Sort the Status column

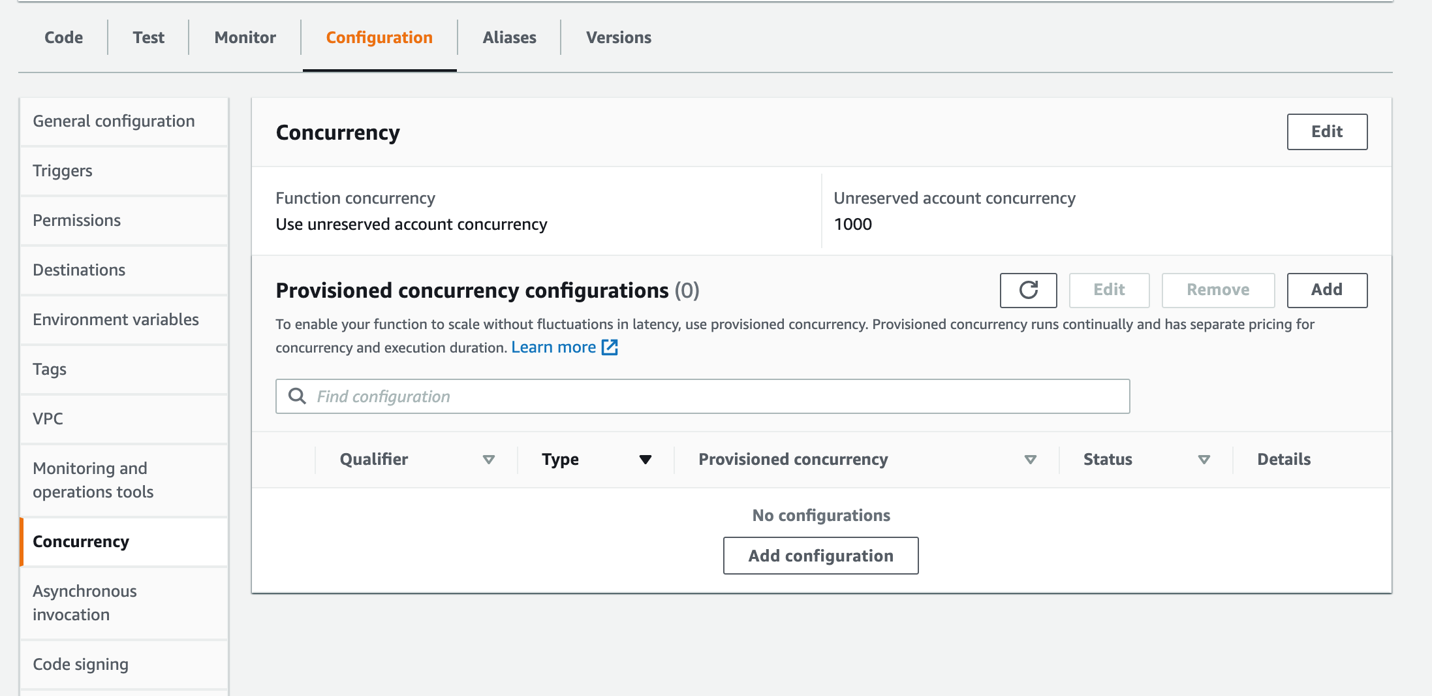(1204, 459)
